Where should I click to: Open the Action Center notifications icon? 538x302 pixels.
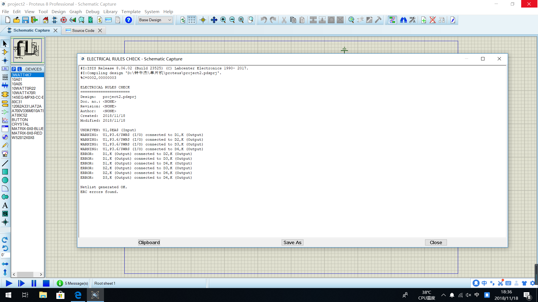tap(527, 295)
